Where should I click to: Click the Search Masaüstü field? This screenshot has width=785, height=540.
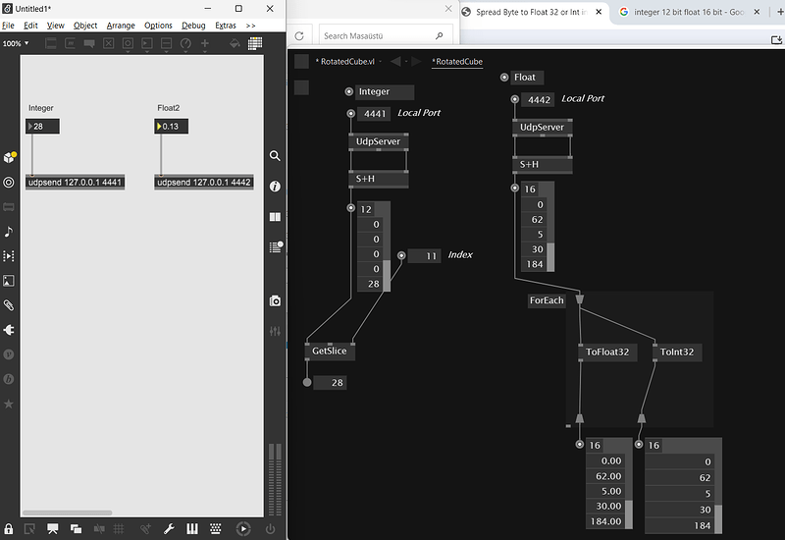pyautogui.click(x=386, y=36)
